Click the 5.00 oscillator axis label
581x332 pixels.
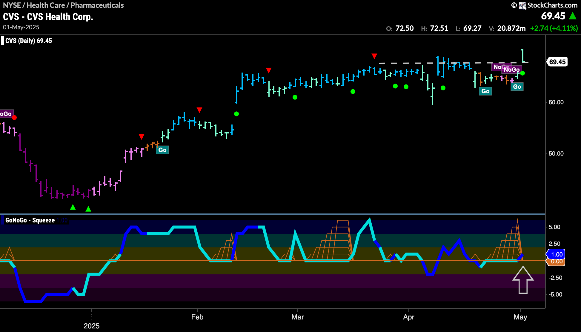[x=555, y=227]
